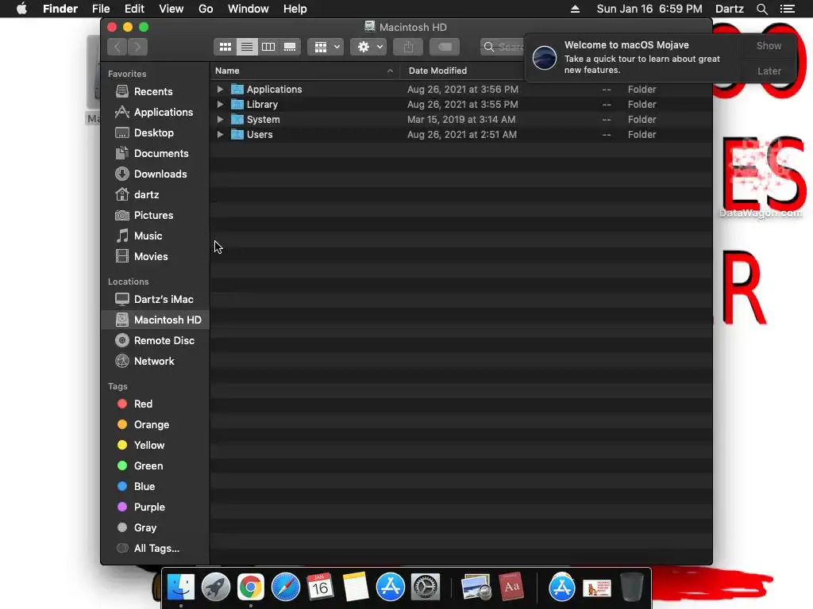813x609 pixels.
Task: Select the Library folder in the list
Action: pyautogui.click(x=461, y=104)
